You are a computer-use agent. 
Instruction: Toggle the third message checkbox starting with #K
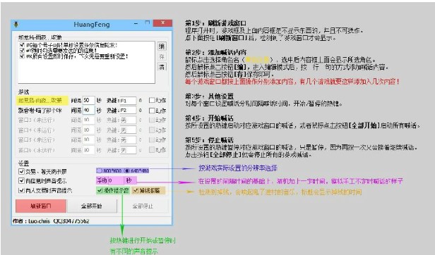tap(22, 56)
